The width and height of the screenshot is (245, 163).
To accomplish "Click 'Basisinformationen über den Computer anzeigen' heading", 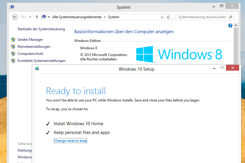I will [124, 32].
